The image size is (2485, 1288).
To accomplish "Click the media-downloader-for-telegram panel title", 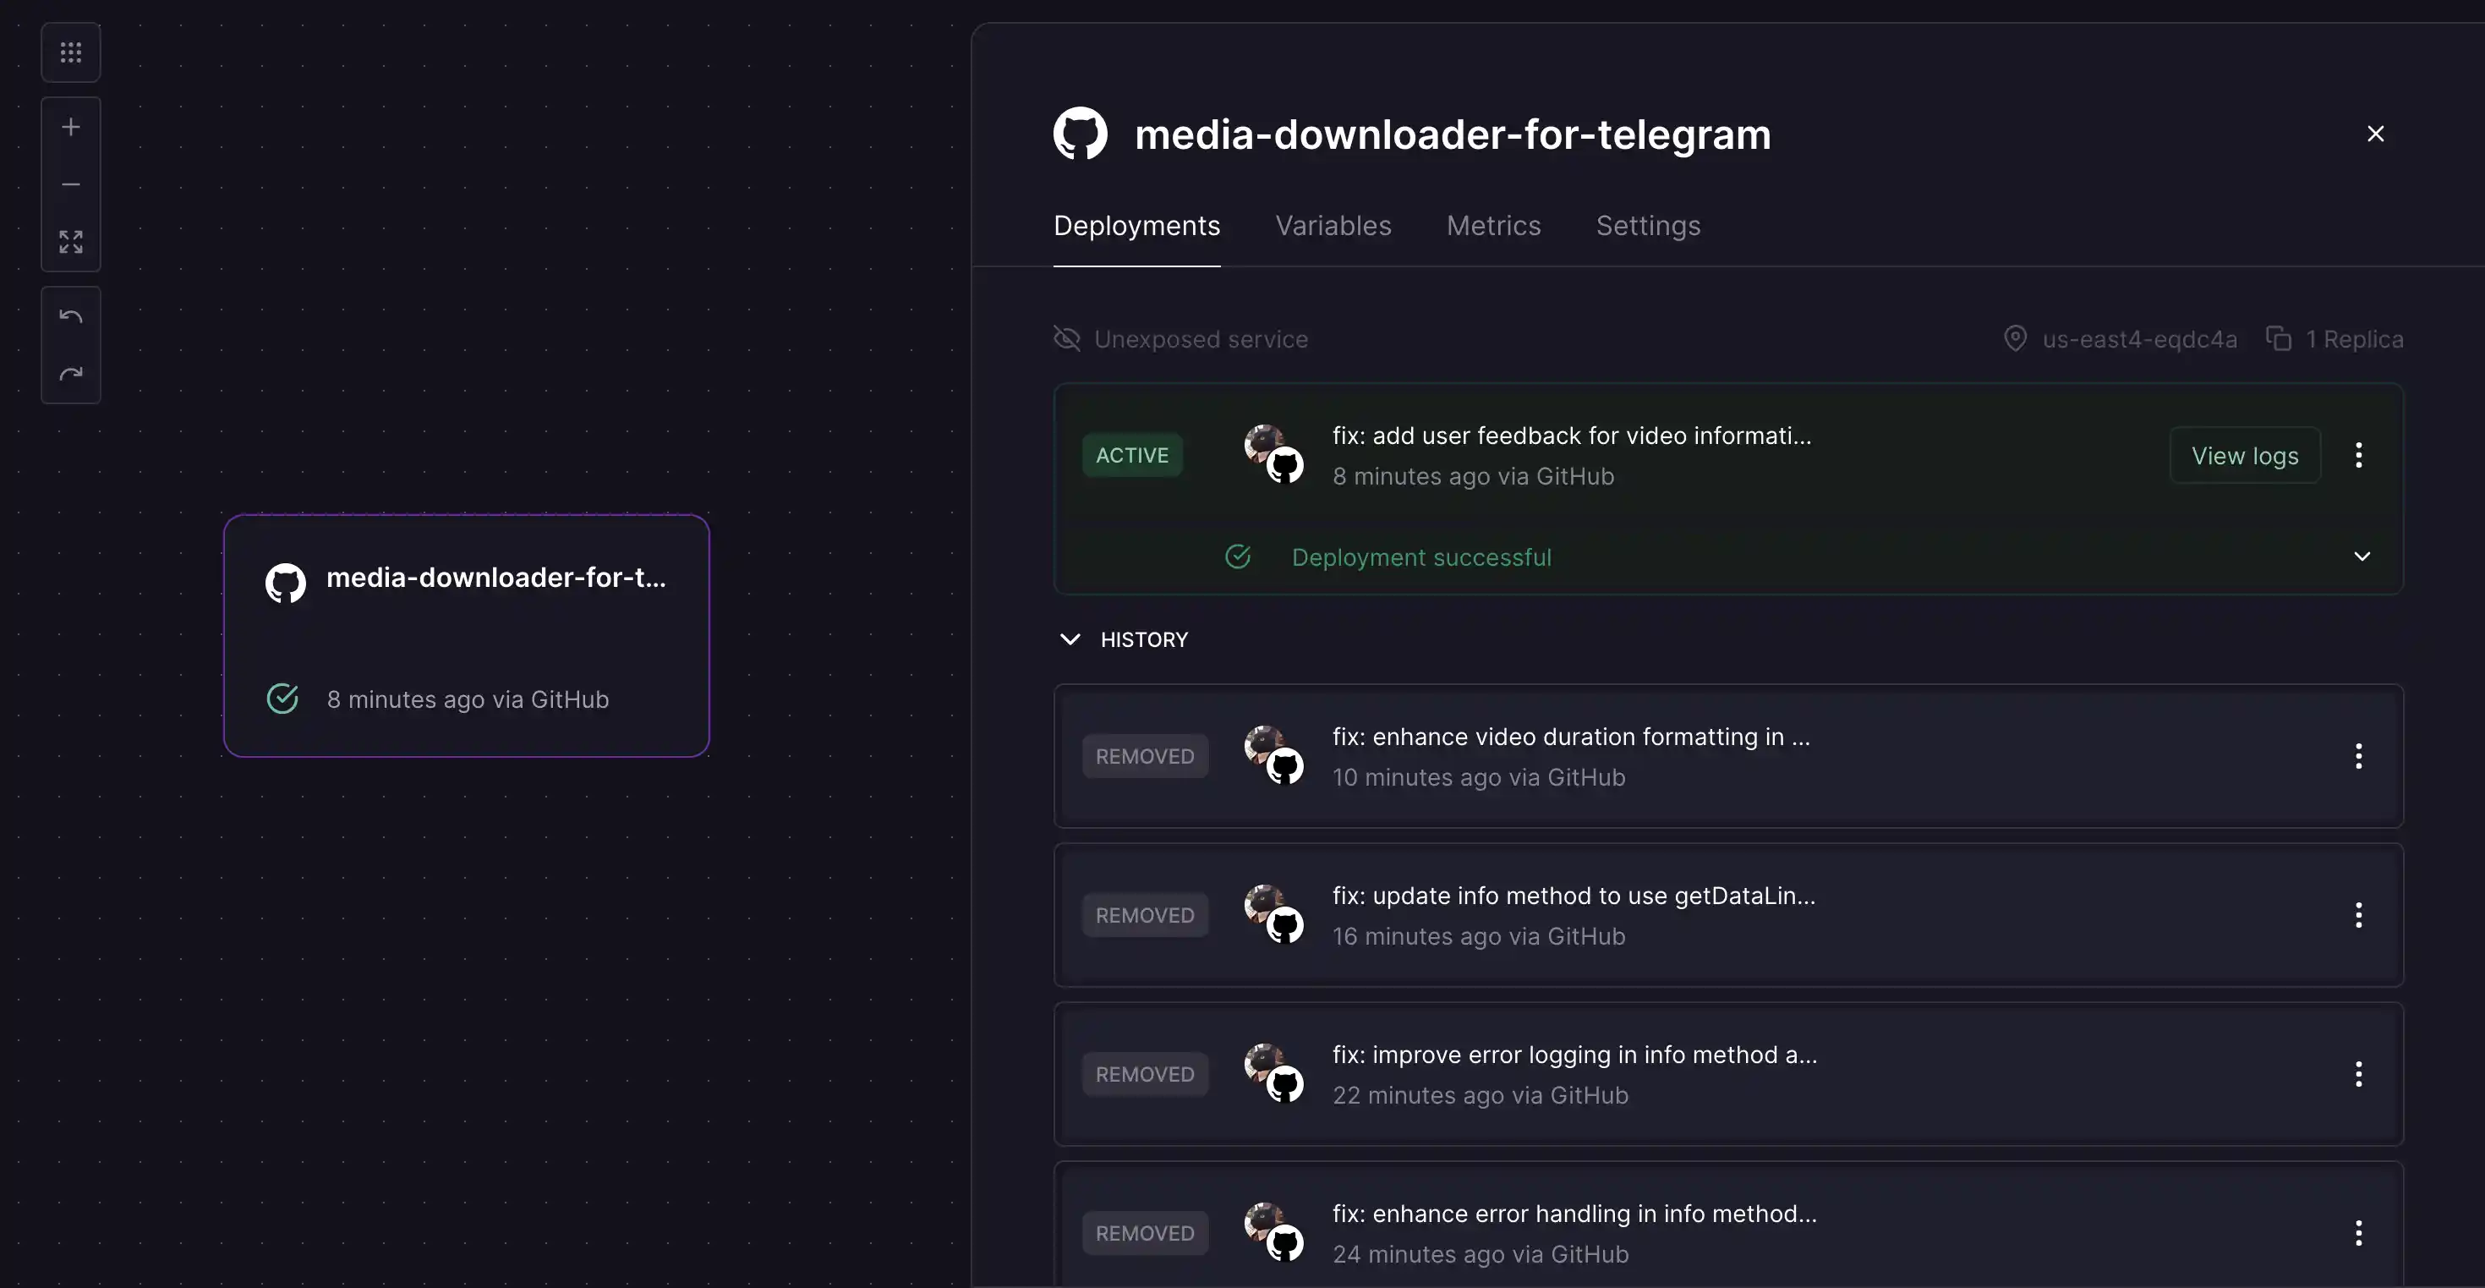I will click(1453, 134).
